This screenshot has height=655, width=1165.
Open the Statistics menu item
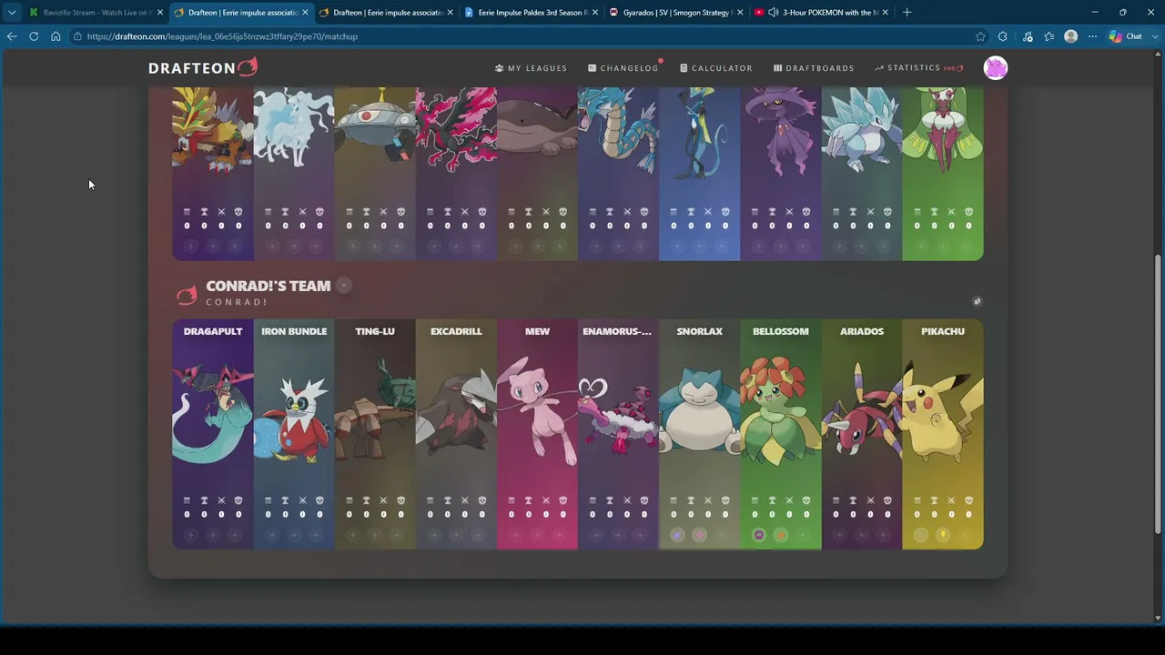918,68
